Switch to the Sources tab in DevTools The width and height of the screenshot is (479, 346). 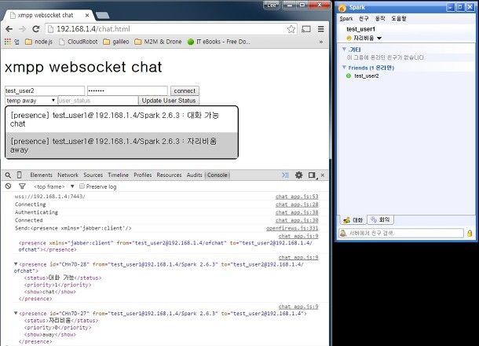[x=93, y=175]
